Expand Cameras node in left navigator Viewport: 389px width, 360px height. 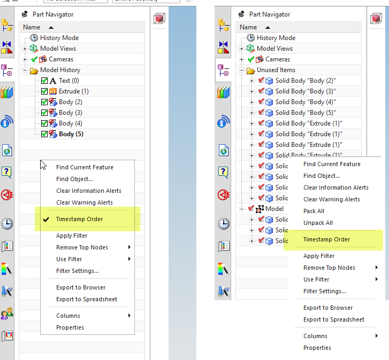point(25,59)
